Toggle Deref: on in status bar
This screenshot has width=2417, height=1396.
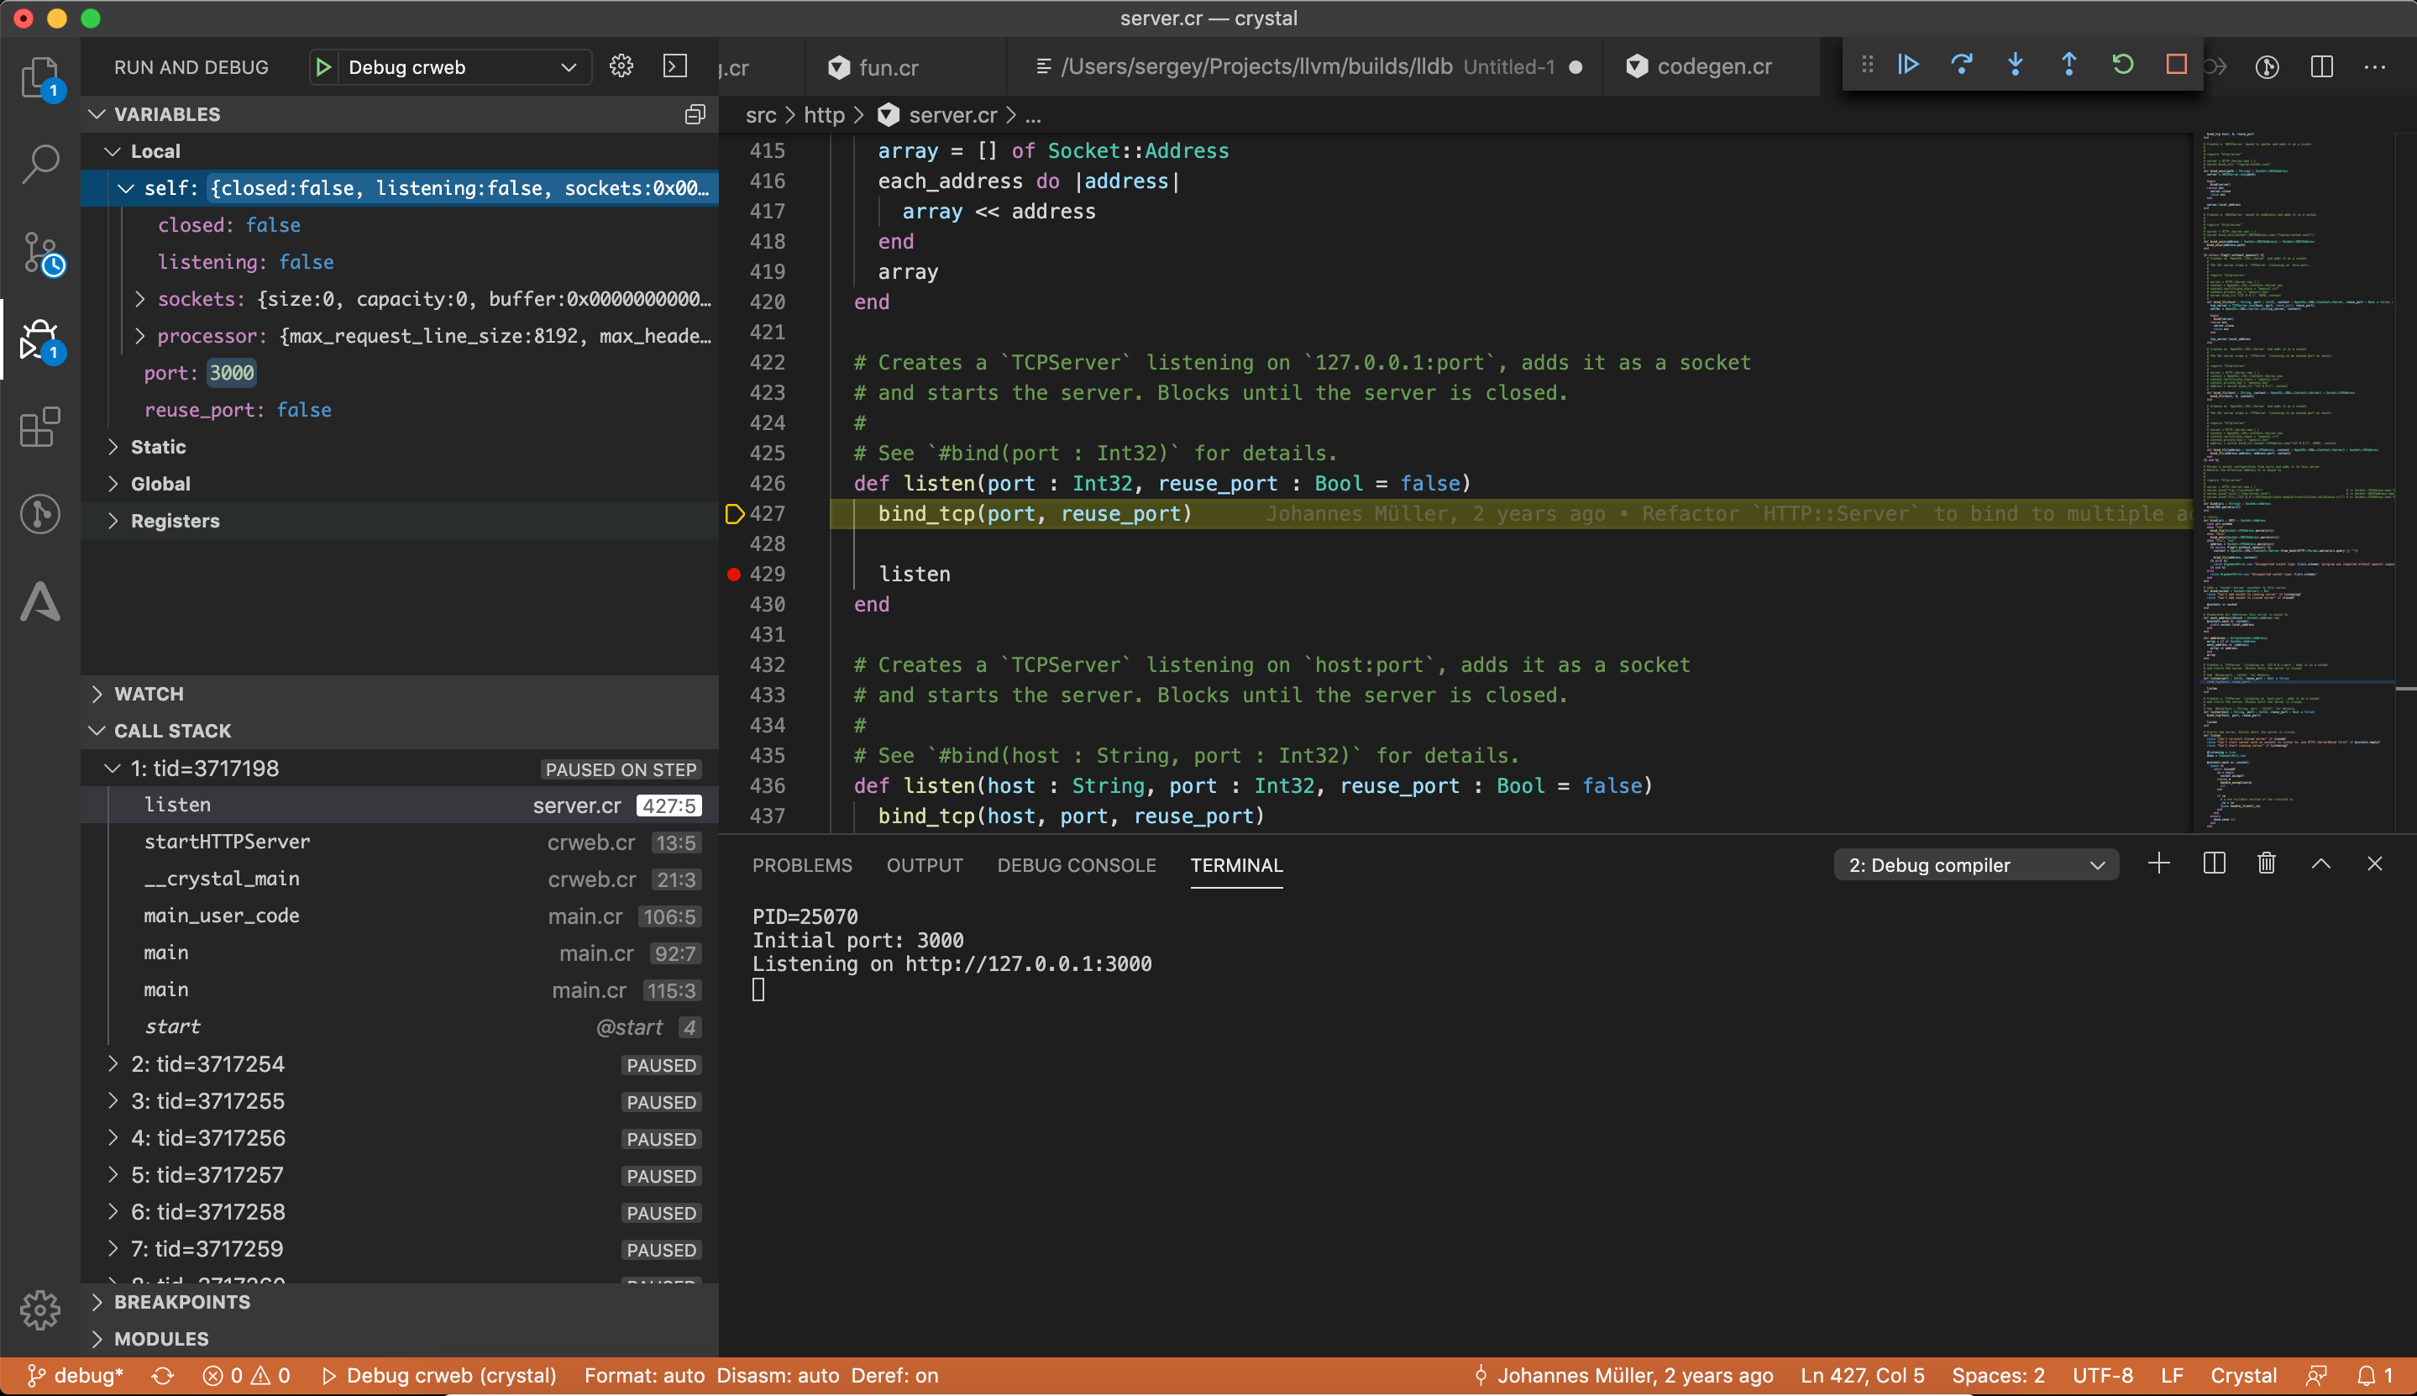tap(894, 1375)
